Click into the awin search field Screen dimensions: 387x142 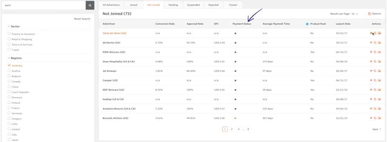(44, 5)
